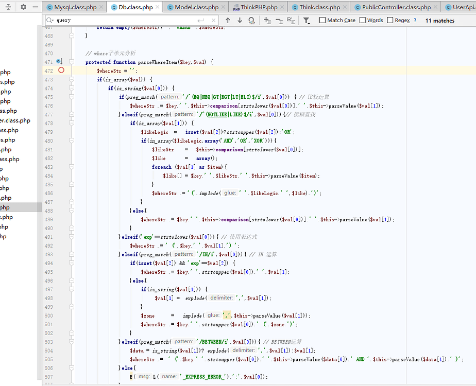Open search history via the magnifier icon
Image resolution: width=476 pixels, height=386 pixels.
[50, 20]
